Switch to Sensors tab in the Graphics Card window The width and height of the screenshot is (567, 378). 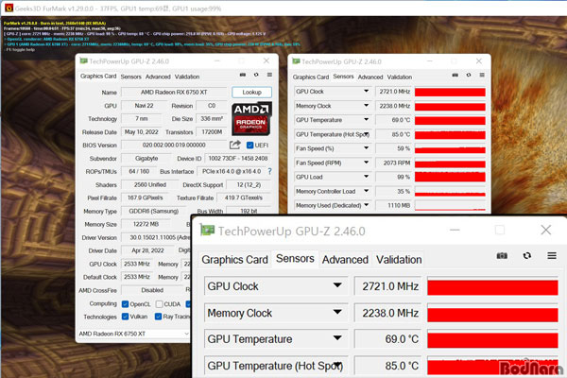[131, 77]
